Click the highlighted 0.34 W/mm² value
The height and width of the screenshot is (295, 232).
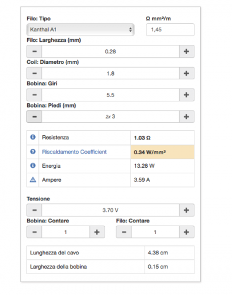tap(162, 152)
